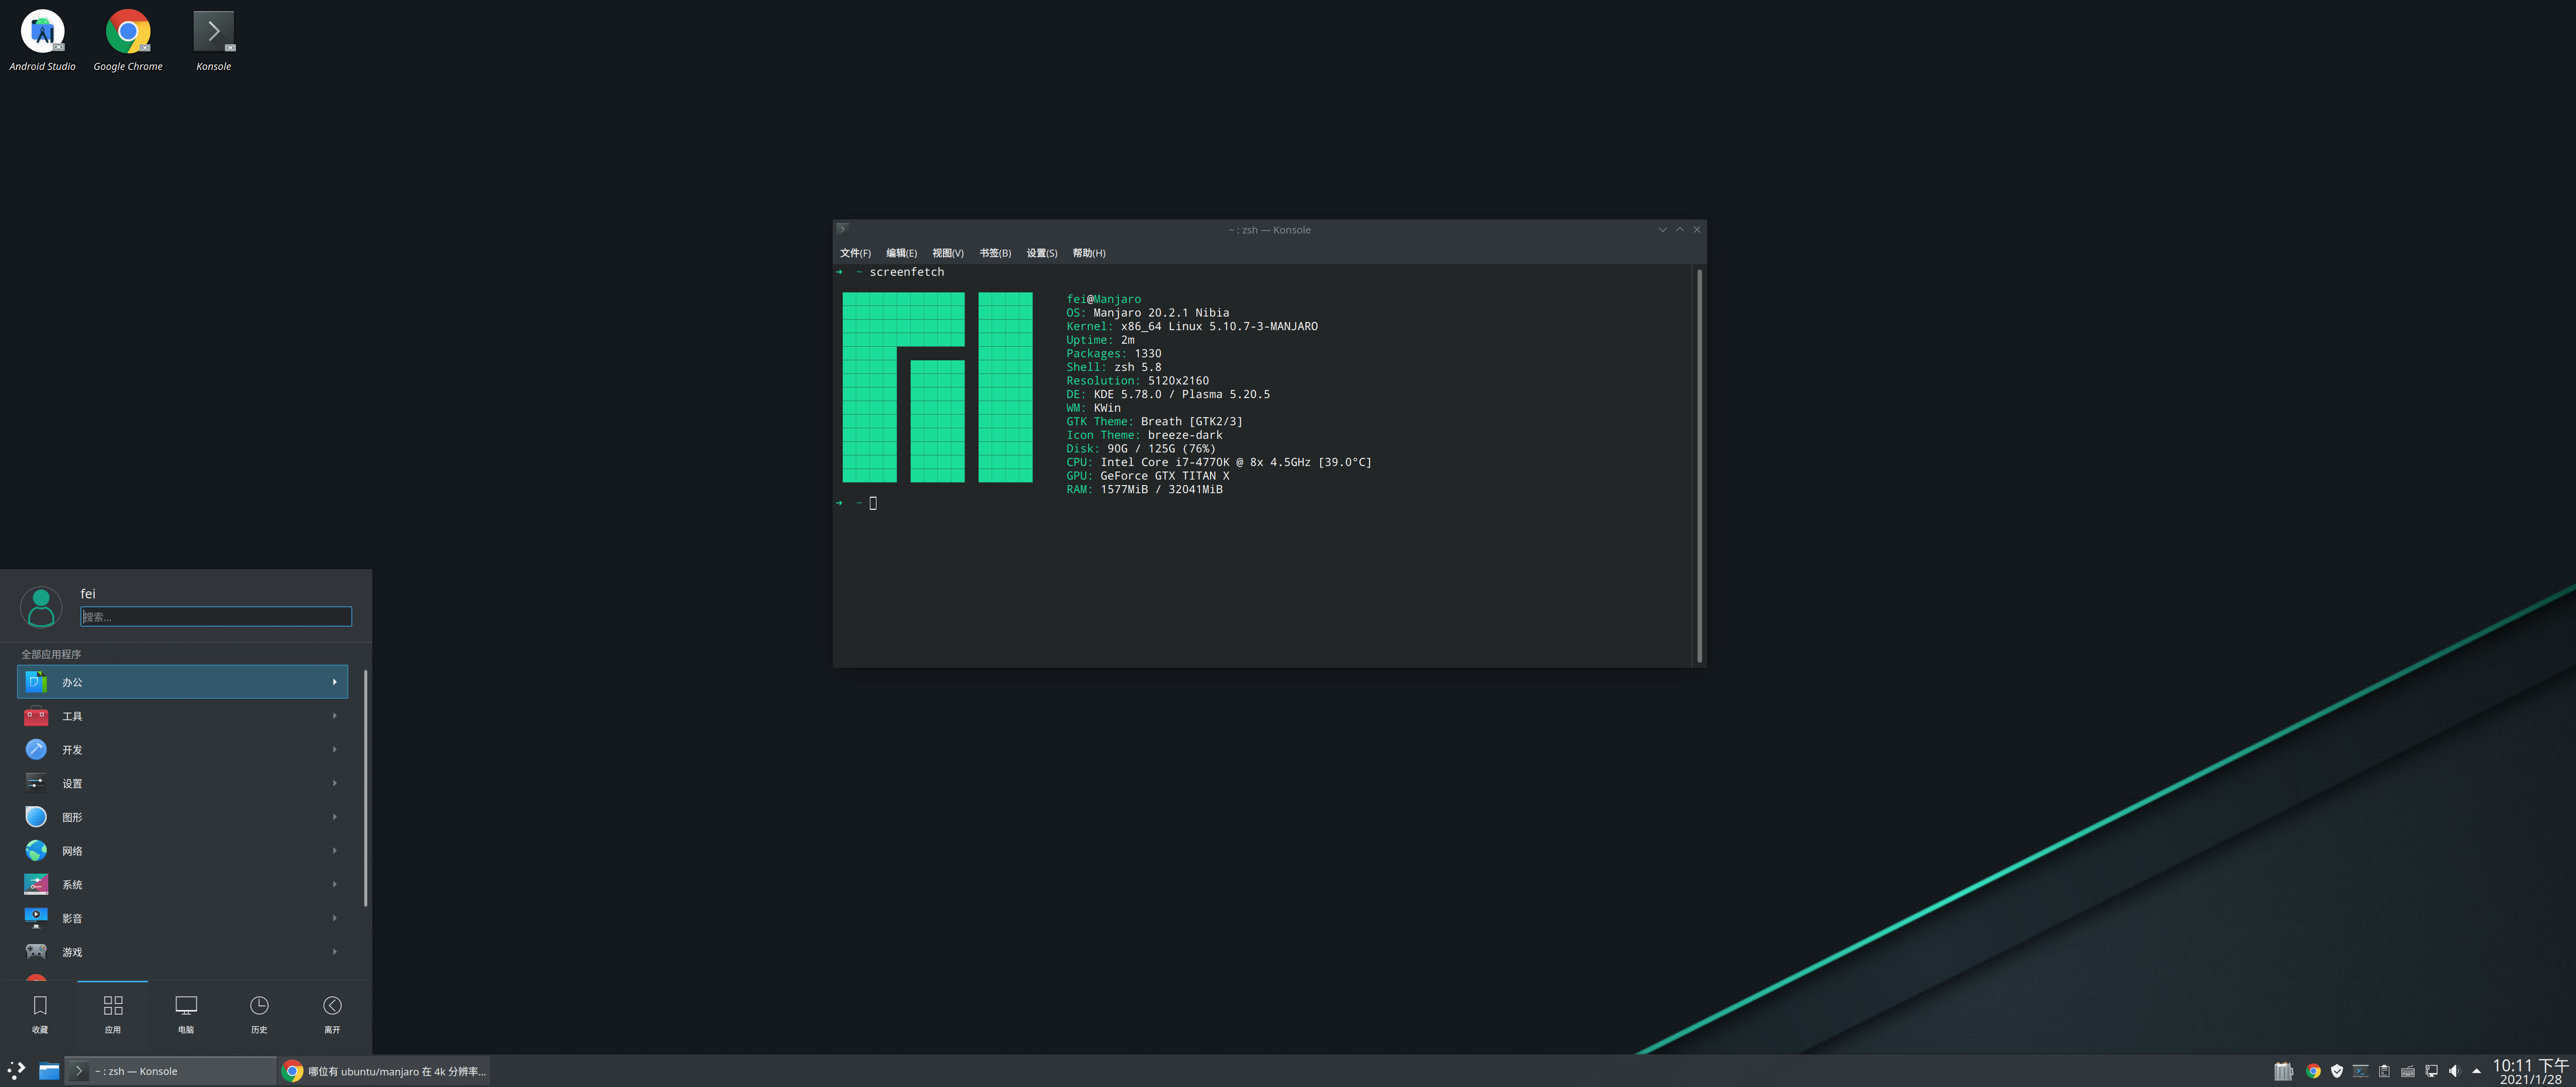The width and height of the screenshot is (2576, 1087).
Task: Launch Google Chrome from the desktop icon
Action: click(128, 41)
